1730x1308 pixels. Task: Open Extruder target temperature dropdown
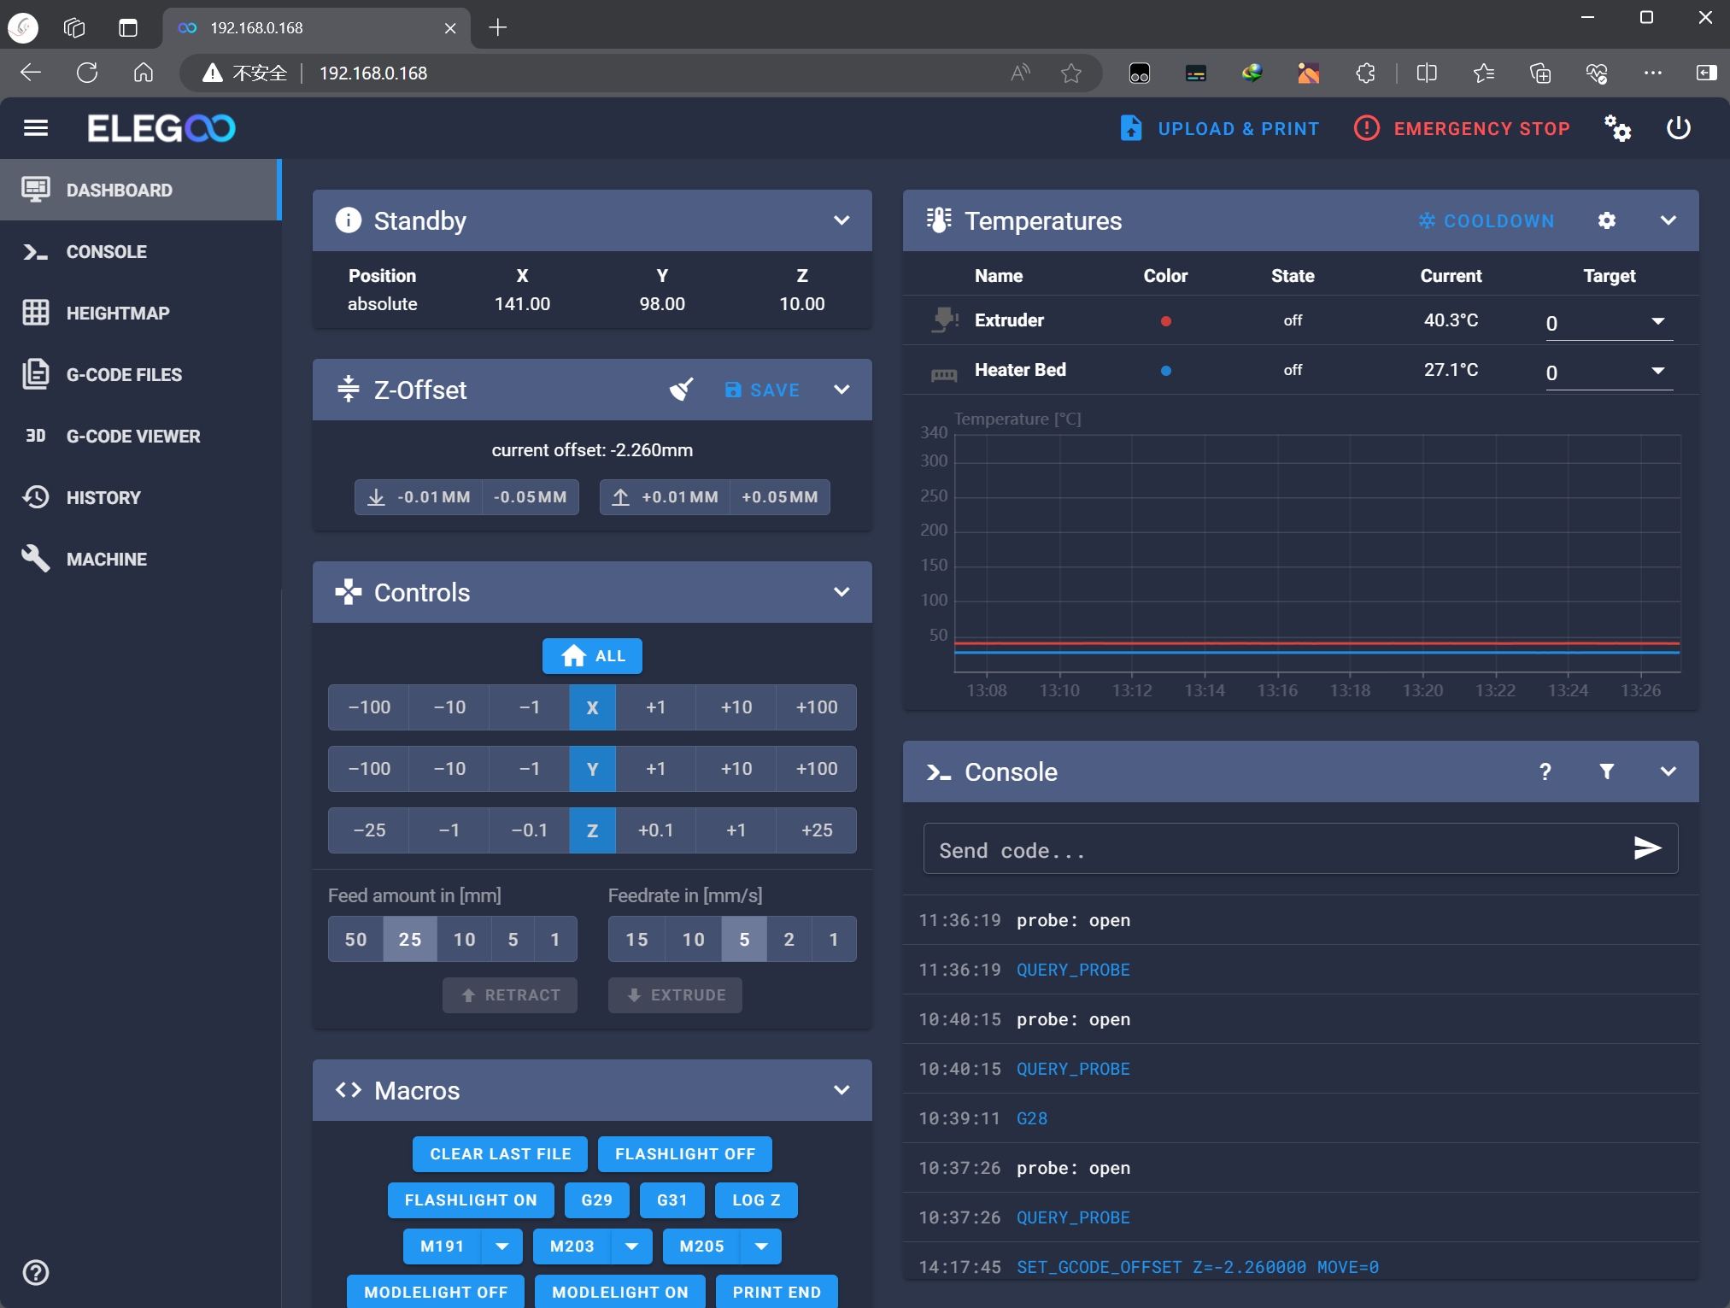[x=1657, y=322]
